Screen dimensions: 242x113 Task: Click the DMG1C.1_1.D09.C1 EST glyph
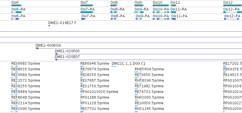[114, 66]
